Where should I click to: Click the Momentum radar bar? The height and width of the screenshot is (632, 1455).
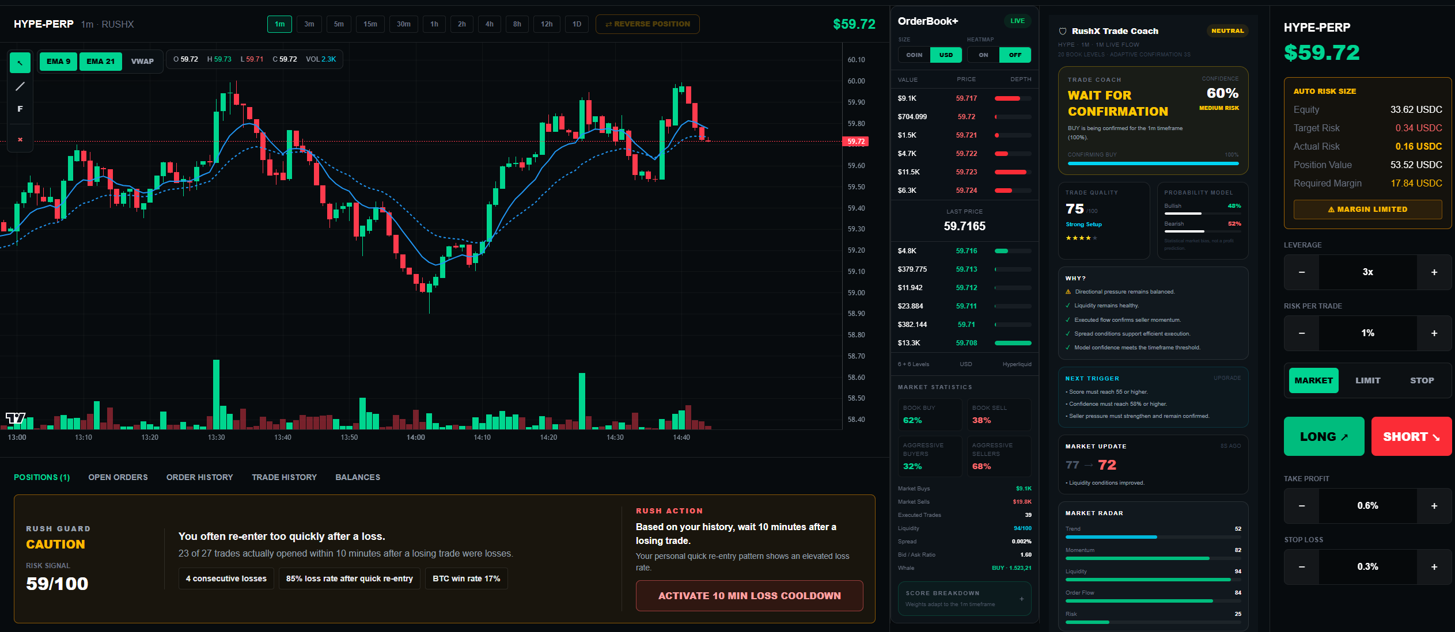coord(1153,558)
